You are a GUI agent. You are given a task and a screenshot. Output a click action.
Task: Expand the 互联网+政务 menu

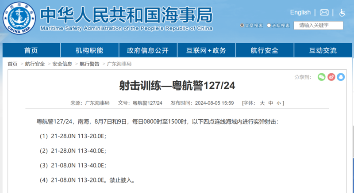point(206,50)
